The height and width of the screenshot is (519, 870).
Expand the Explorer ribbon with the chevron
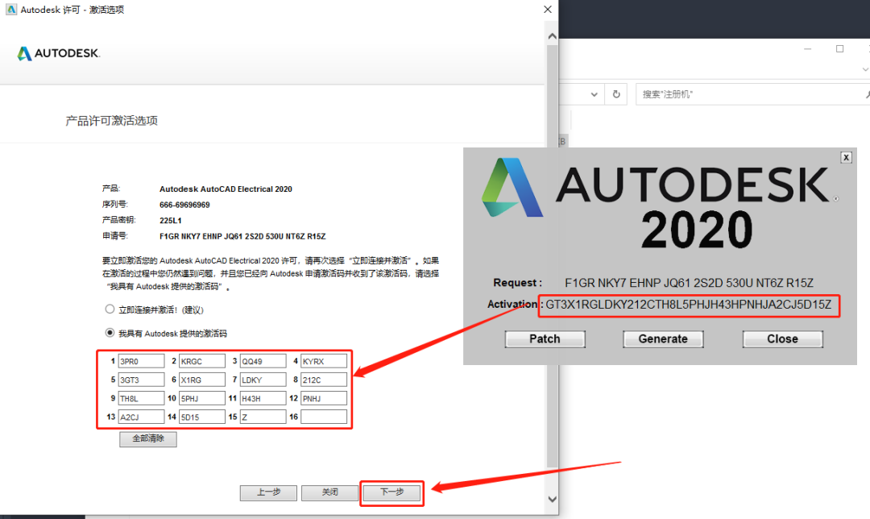(x=865, y=69)
